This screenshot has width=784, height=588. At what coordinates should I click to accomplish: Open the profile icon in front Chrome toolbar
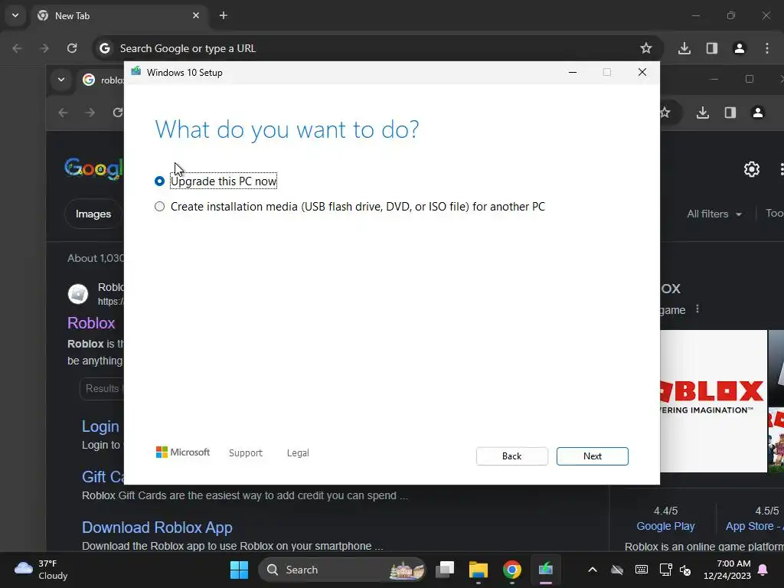[740, 48]
